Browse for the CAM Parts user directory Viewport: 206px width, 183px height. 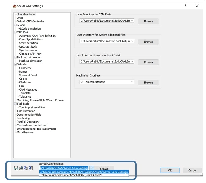(148, 22)
